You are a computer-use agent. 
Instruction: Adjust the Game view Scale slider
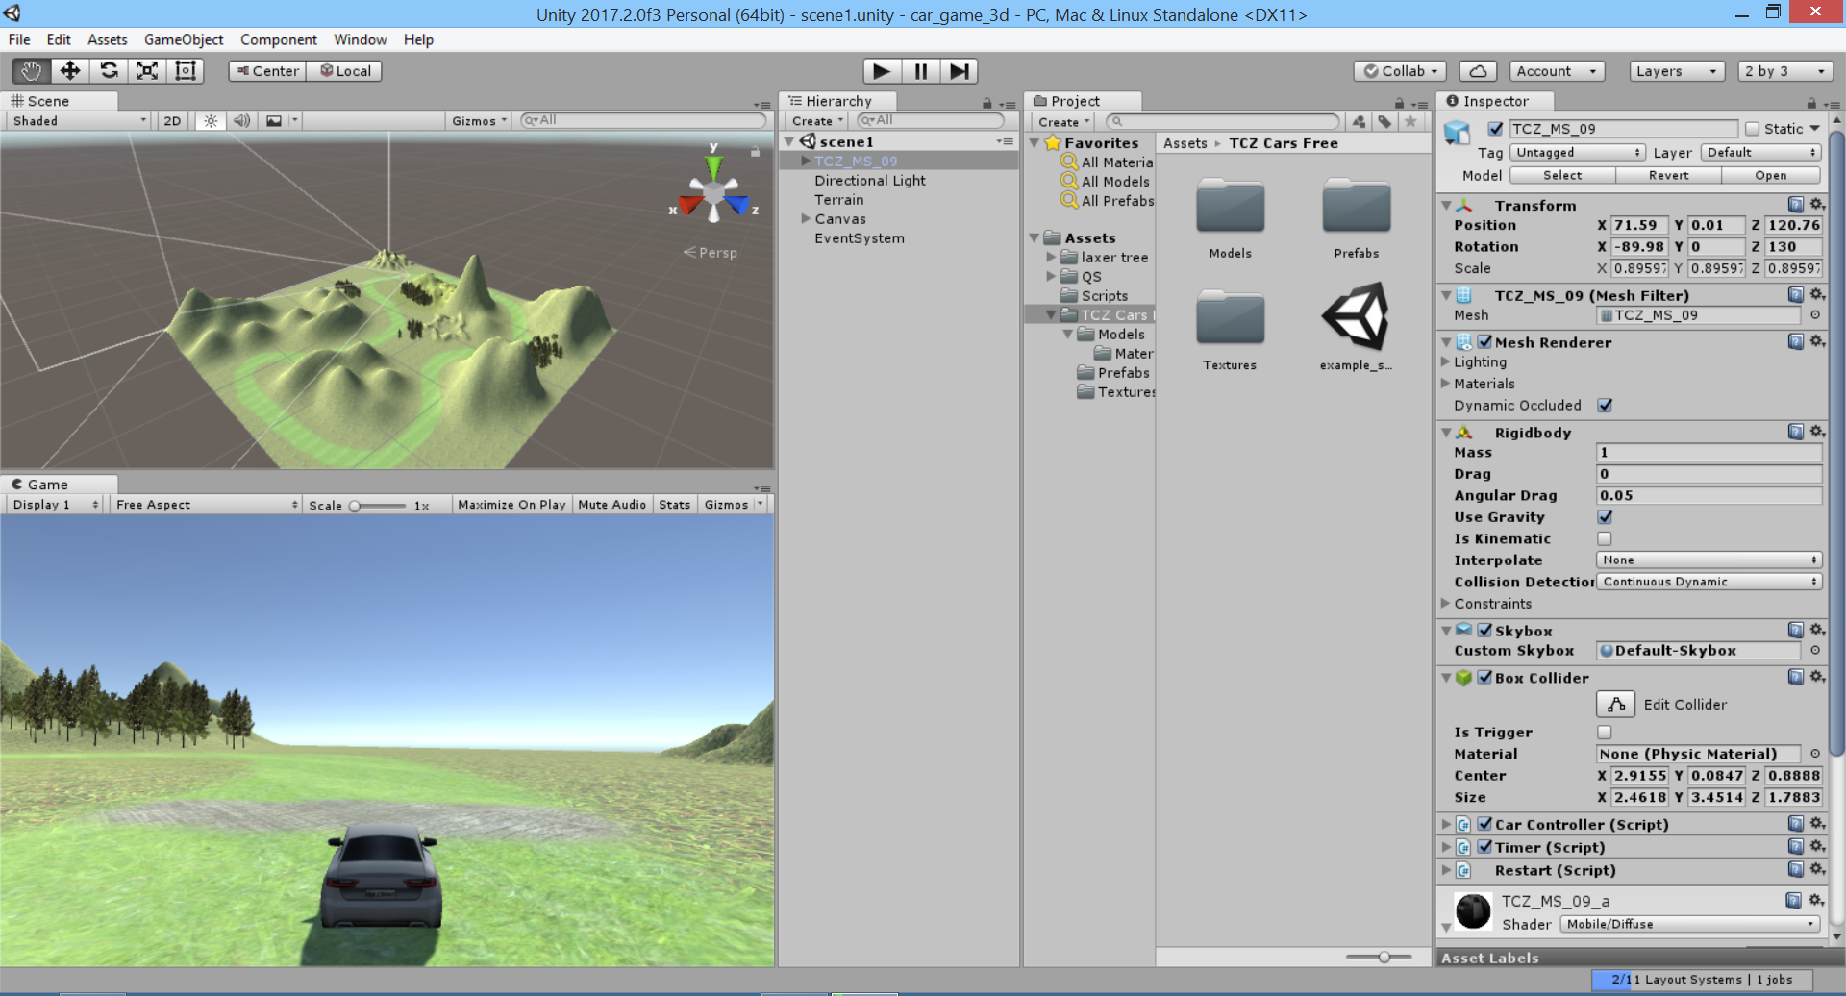coord(378,506)
